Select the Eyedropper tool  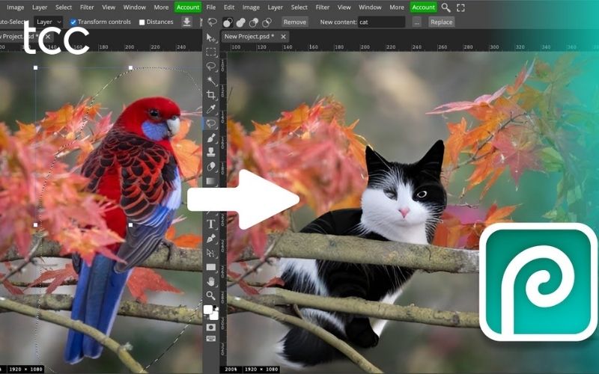[211, 109]
